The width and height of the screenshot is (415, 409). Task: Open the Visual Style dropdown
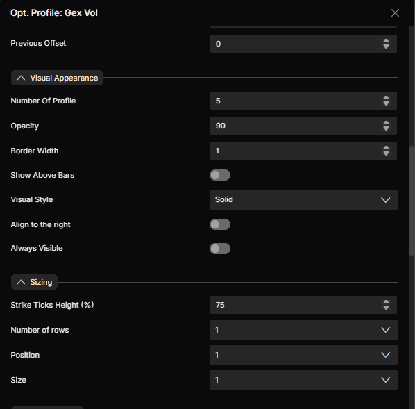303,200
